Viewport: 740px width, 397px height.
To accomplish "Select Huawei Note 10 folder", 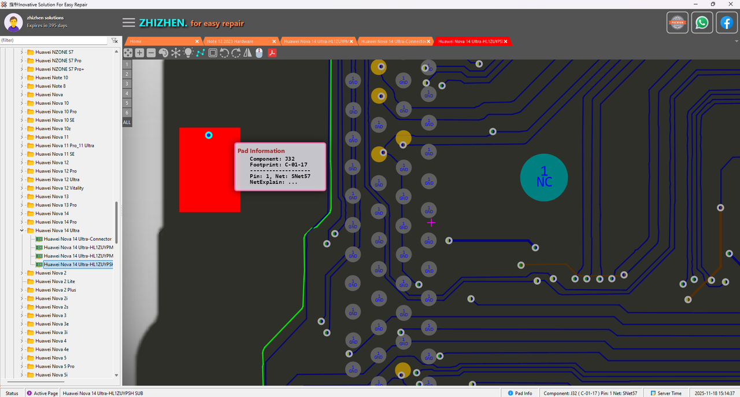I will (x=51, y=78).
